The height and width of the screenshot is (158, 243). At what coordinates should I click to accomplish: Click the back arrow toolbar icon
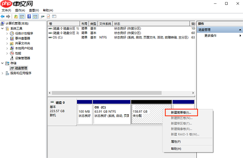pyautogui.click(x=2, y=16)
